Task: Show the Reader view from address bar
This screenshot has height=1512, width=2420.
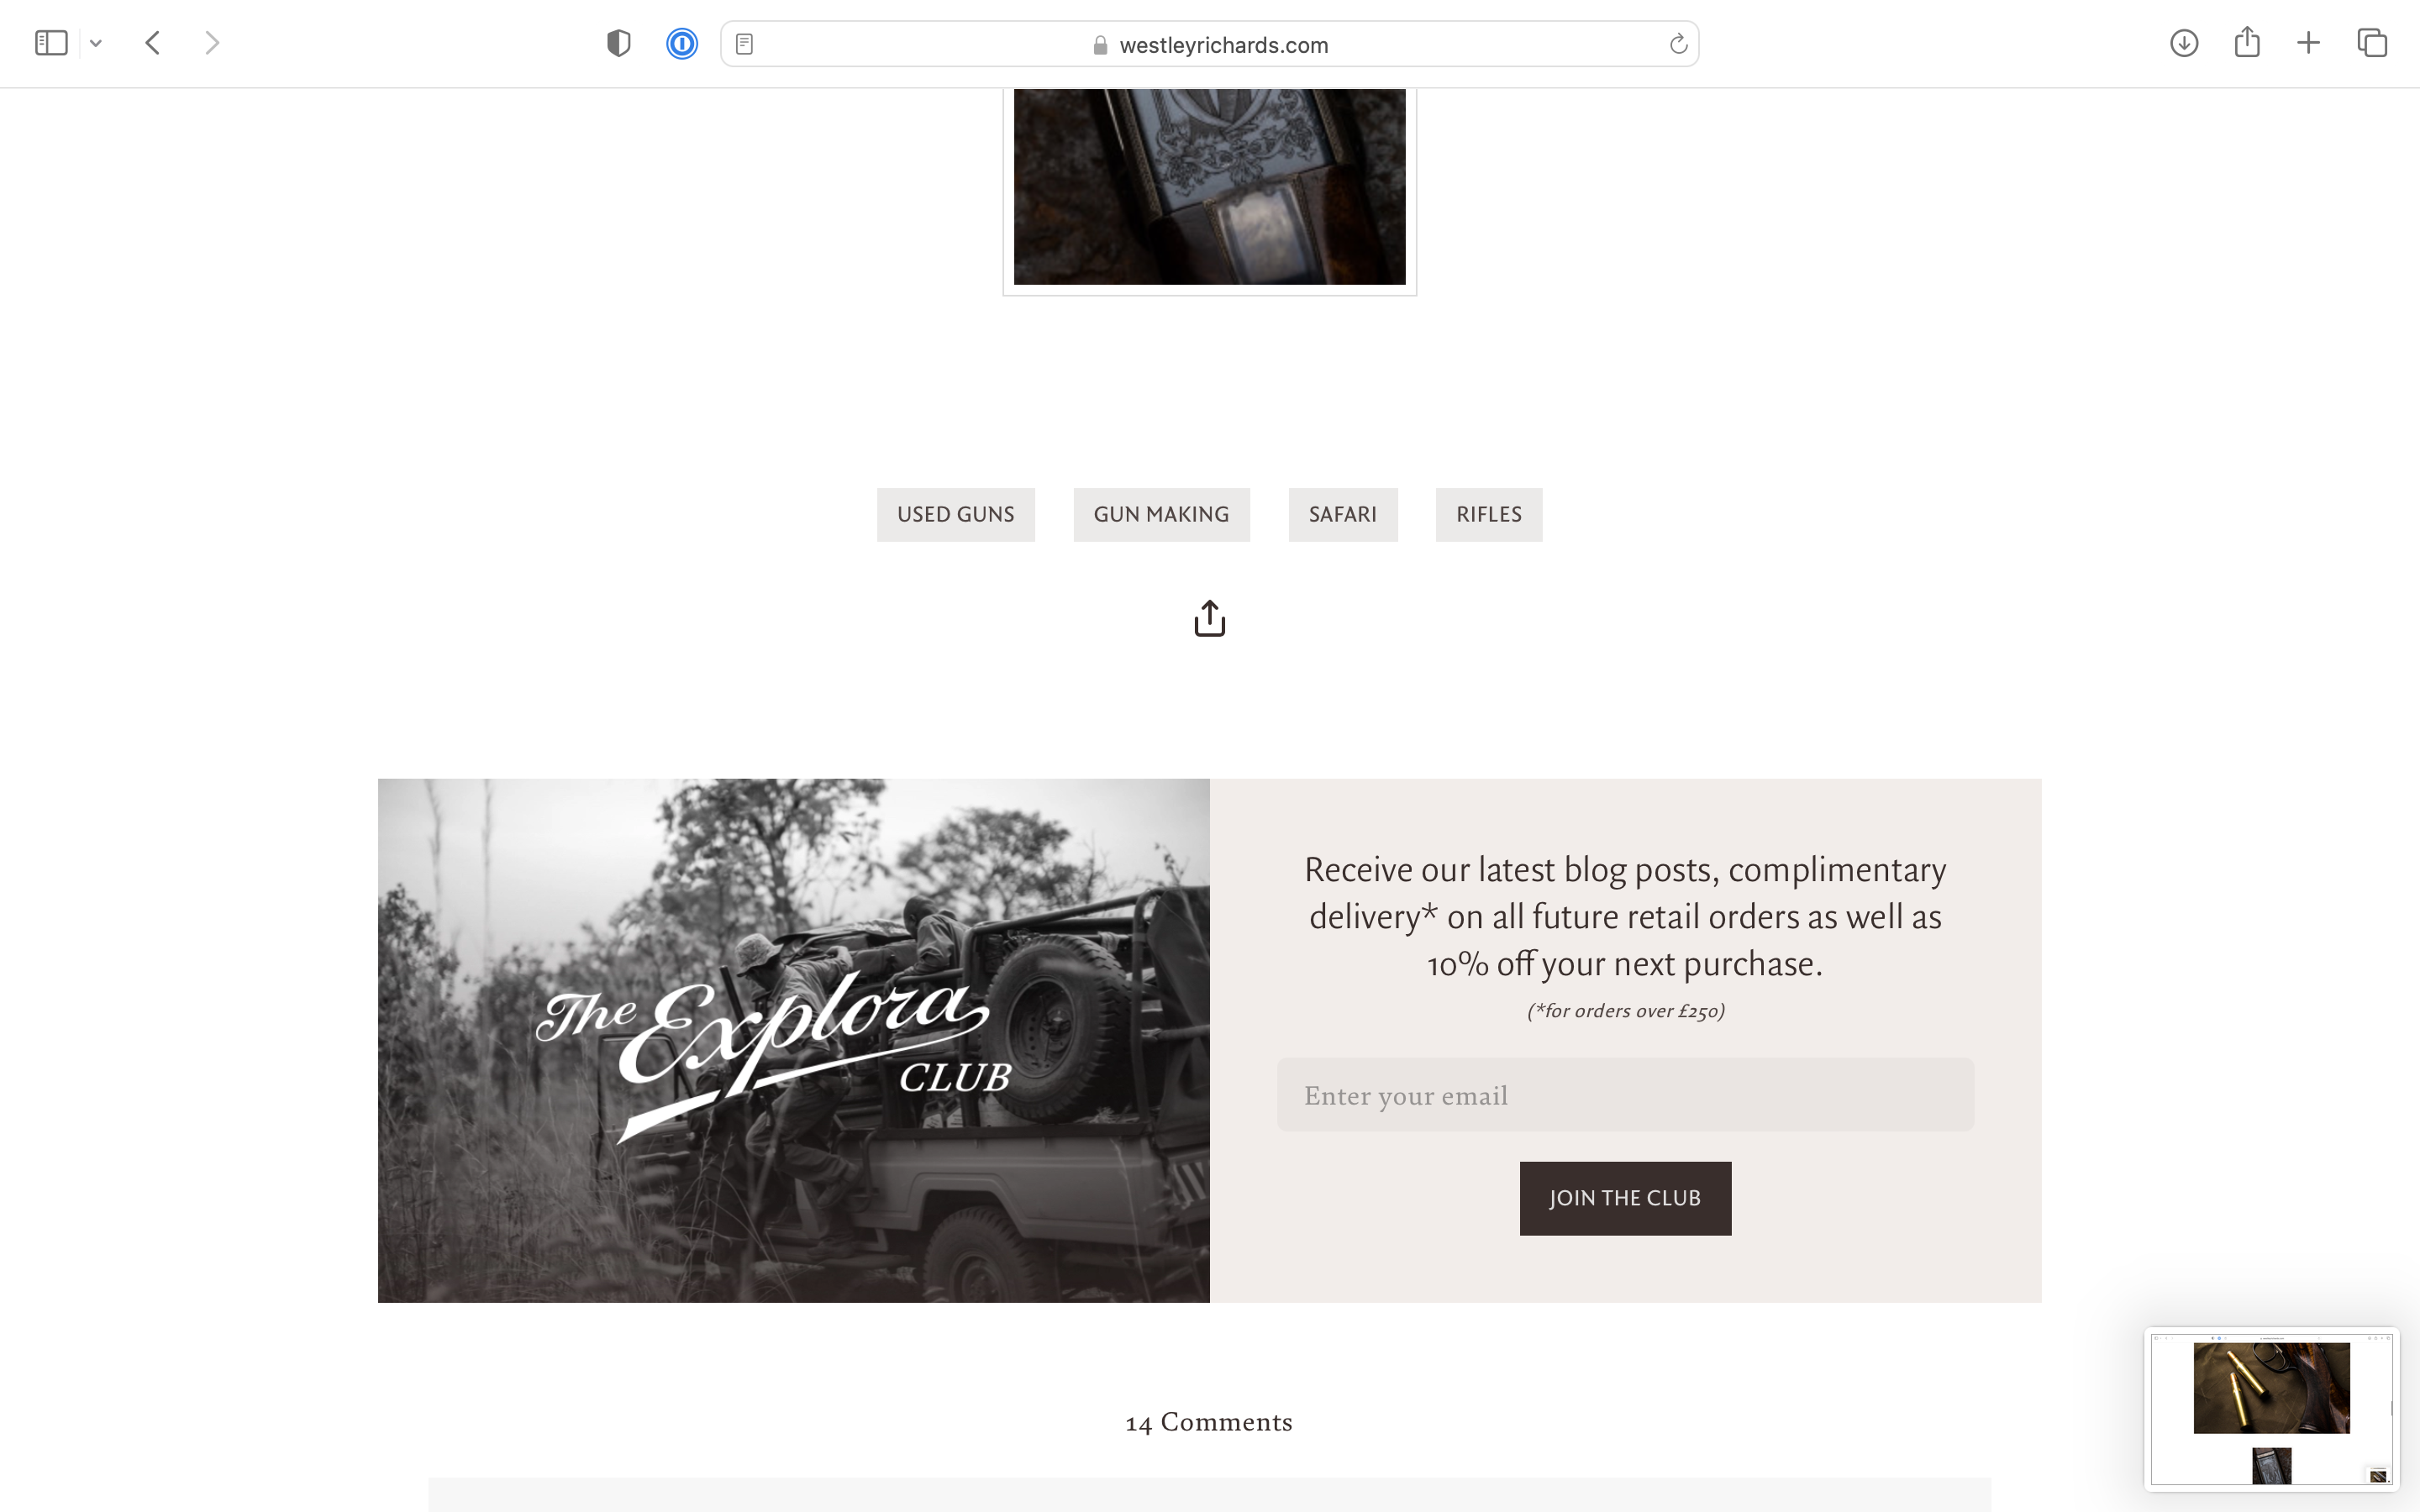Action: pyautogui.click(x=744, y=44)
